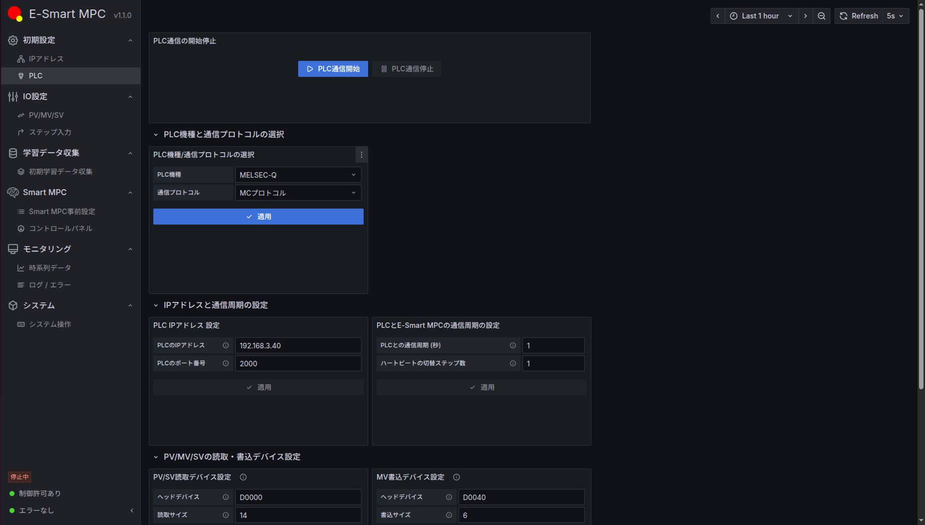Image resolution: width=925 pixels, height=525 pixels.
Task: Click the Refresh button
Action: click(859, 16)
